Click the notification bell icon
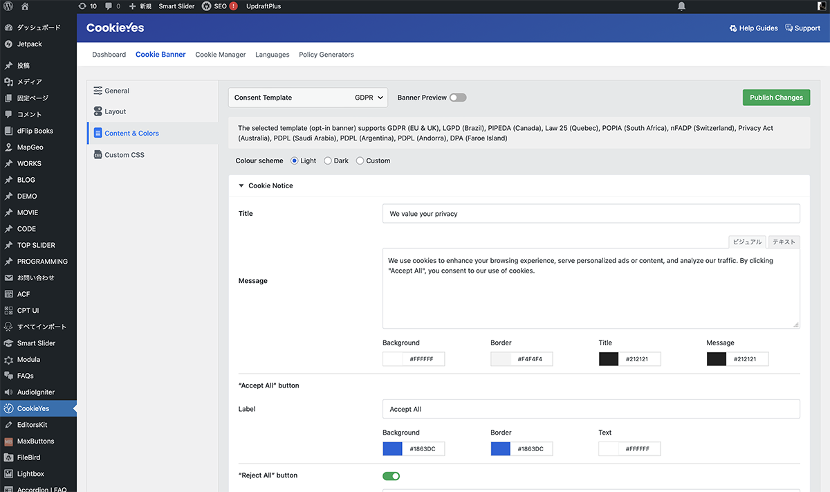 681,6
